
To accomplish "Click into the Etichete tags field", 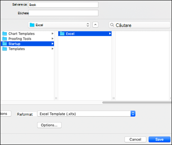I will point(63,13).
